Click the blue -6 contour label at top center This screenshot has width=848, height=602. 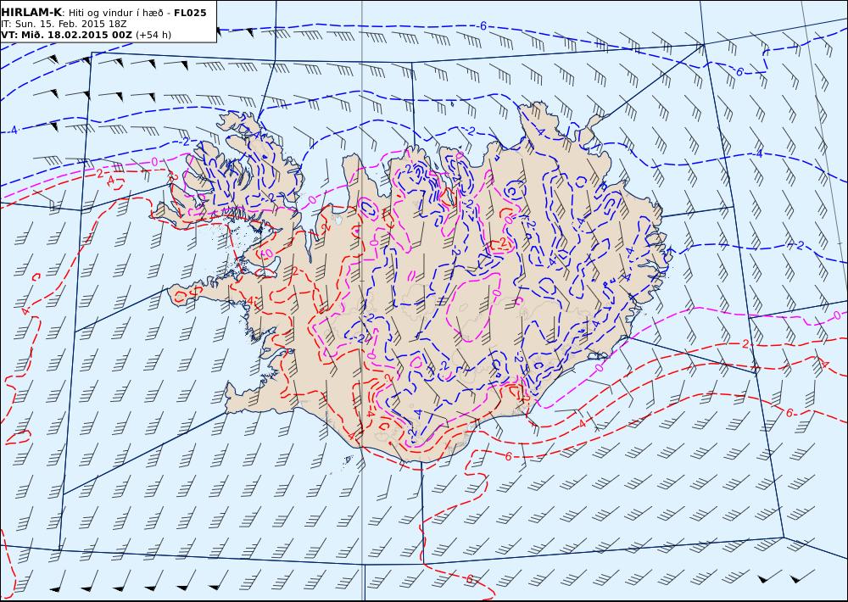click(x=482, y=26)
